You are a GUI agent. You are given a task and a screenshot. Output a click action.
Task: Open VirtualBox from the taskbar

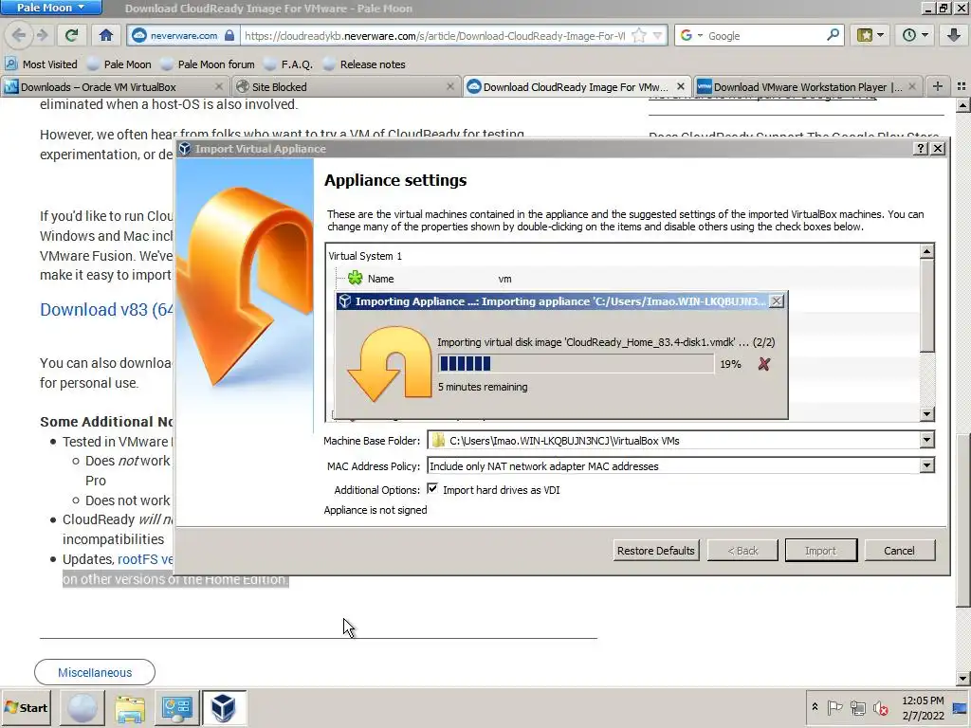tap(224, 707)
